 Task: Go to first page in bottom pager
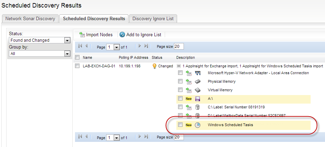(x=80, y=136)
